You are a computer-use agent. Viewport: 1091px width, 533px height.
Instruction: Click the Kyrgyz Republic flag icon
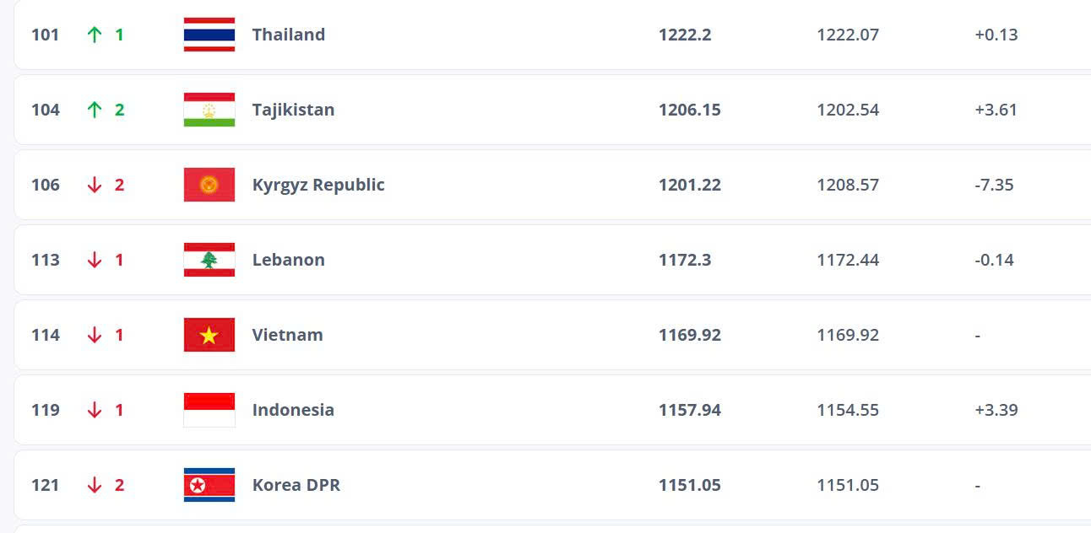coord(209,185)
